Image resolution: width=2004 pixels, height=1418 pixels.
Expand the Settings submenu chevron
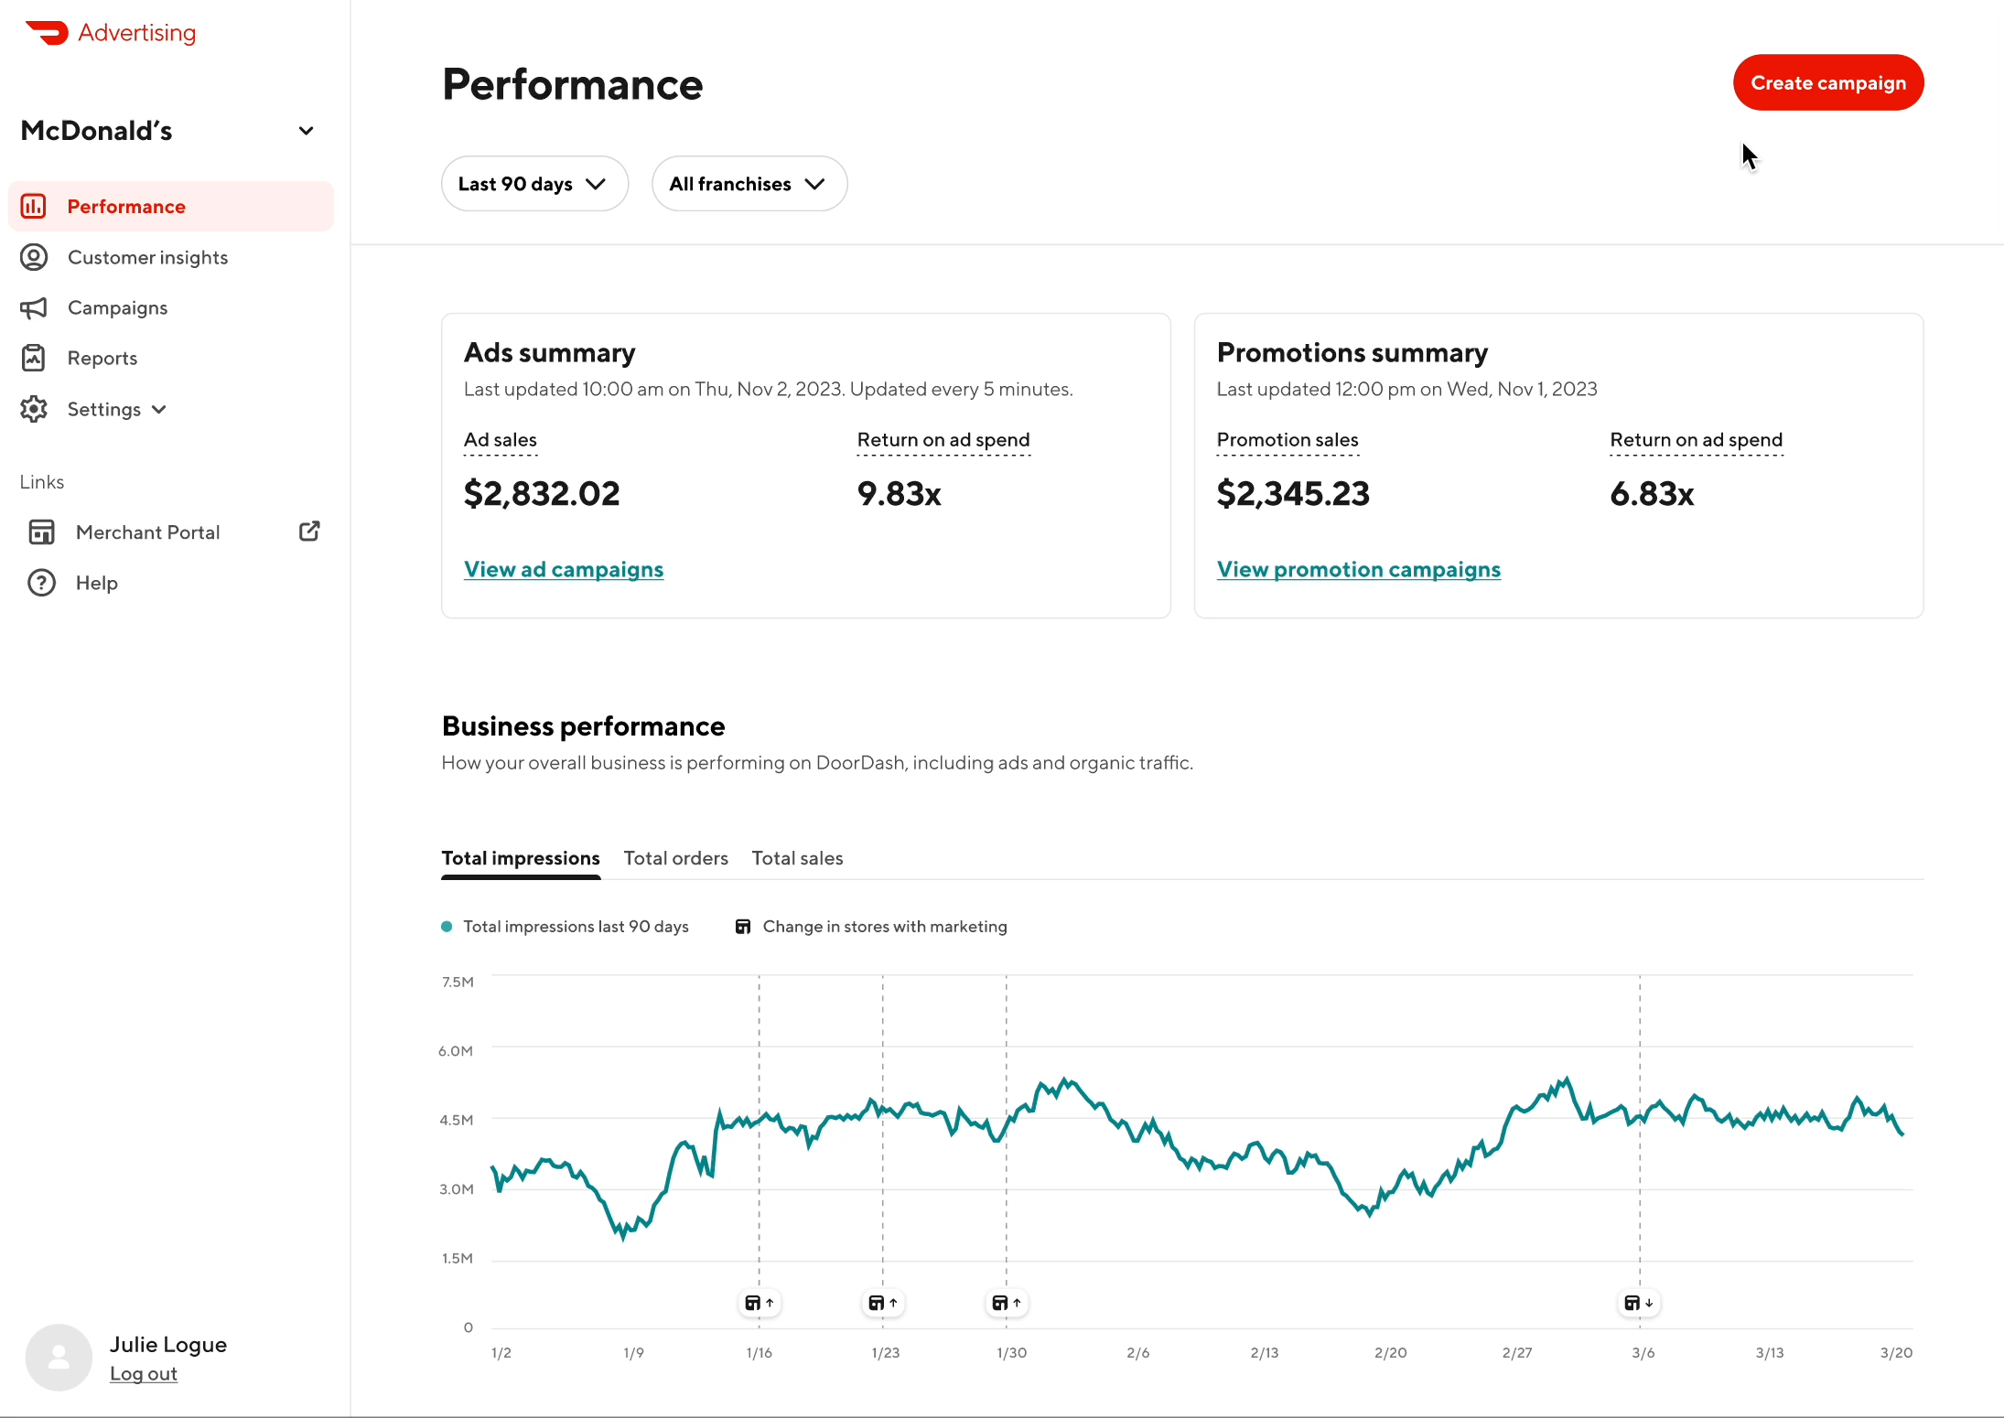159,409
